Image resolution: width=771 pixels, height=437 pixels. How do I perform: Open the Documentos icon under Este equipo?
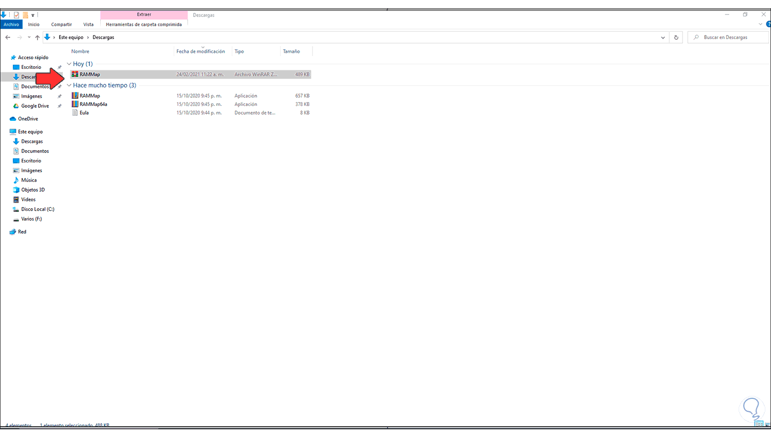pyautogui.click(x=16, y=151)
